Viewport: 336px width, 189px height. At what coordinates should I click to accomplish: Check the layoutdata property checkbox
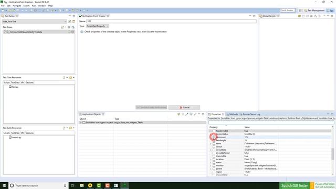[x=214, y=150]
